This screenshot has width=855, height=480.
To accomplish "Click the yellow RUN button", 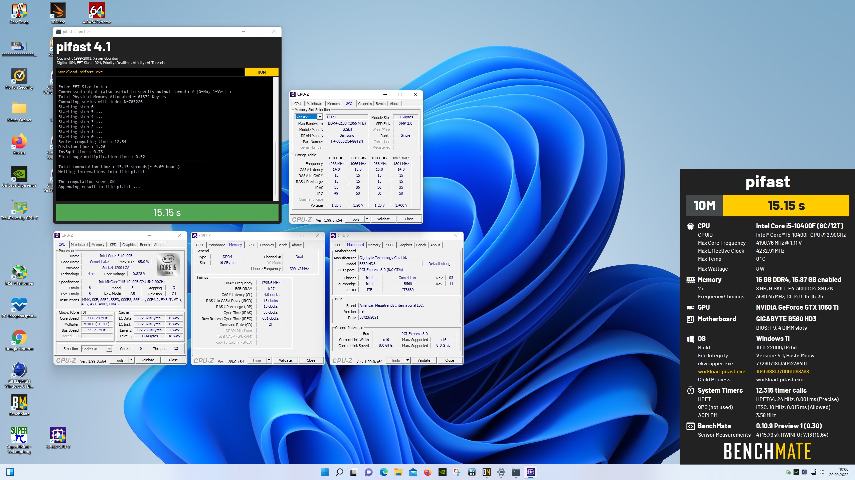I will pyautogui.click(x=262, y=72).
